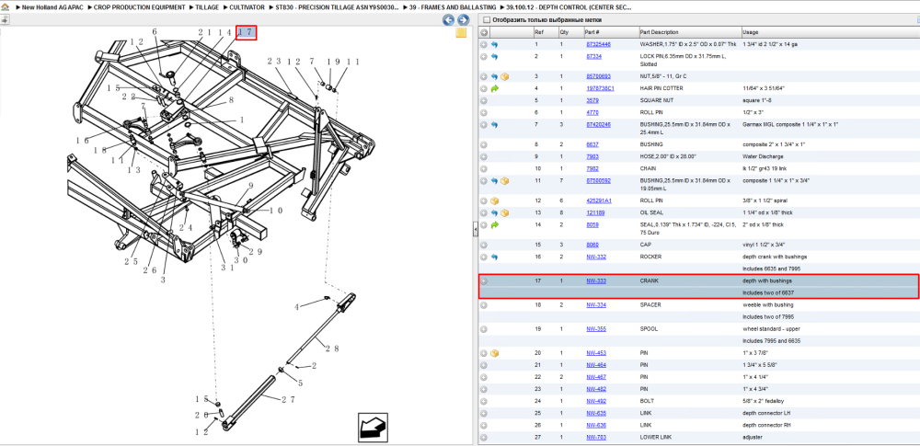The width and height of the screenshot is (920, 446).
Task: Click 'Water Discharge' usage text
Action: (761, 156)
